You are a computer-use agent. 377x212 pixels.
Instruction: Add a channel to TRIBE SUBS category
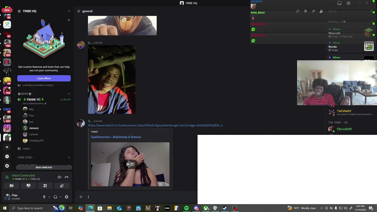pyautogui.click(x=69, y=158)
